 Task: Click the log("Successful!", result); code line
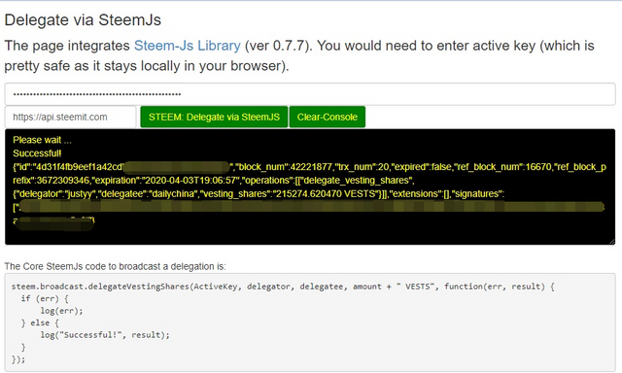[105, 335]
